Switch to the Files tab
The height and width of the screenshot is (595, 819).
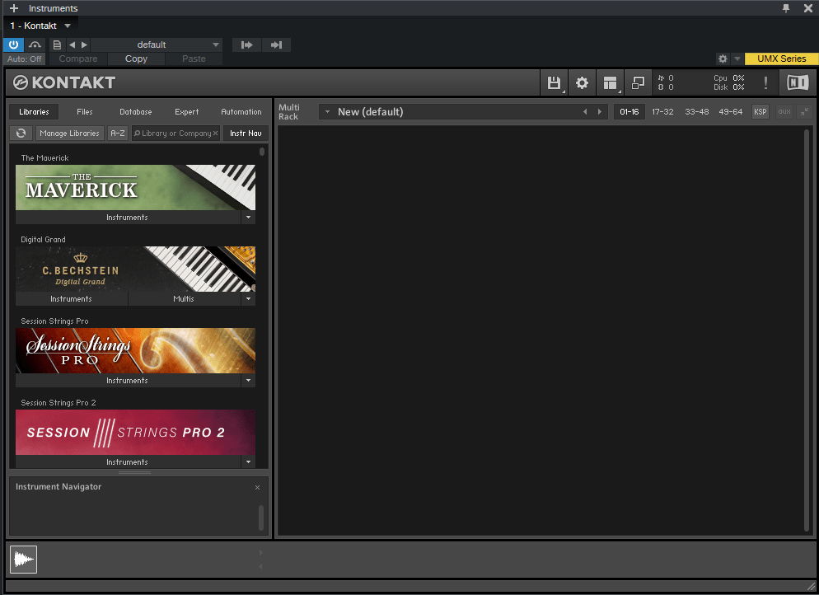point(85,112)
